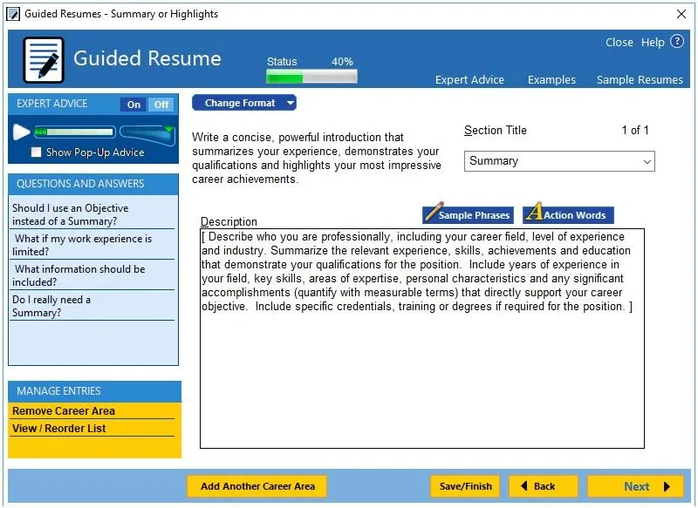Click Add Another Career Area
The height and width of the screenshot is (508, 698).
tap(256, 486)
